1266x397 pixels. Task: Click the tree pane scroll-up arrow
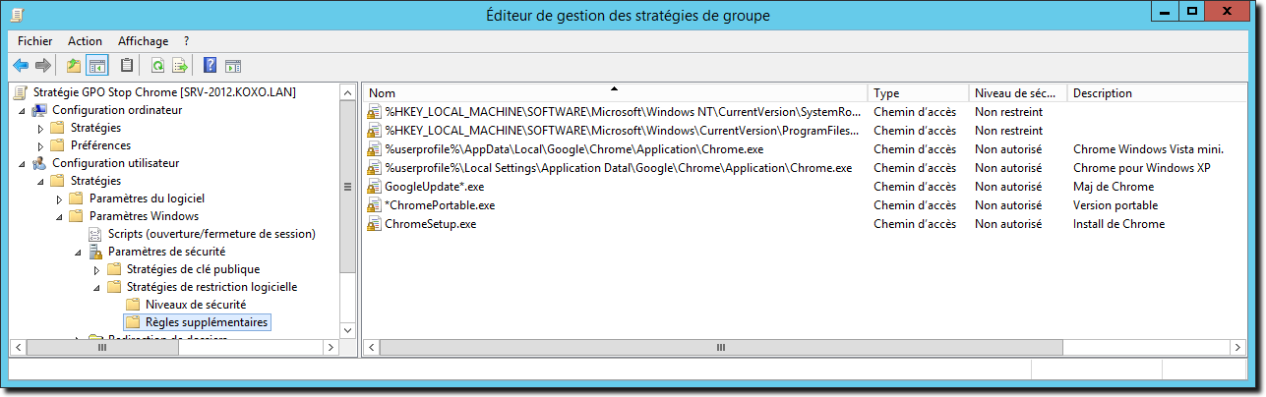click(x=346, y=92)
